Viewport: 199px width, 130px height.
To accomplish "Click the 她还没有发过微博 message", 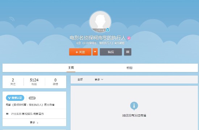I will pyautogui.click(x=134, y=115).
